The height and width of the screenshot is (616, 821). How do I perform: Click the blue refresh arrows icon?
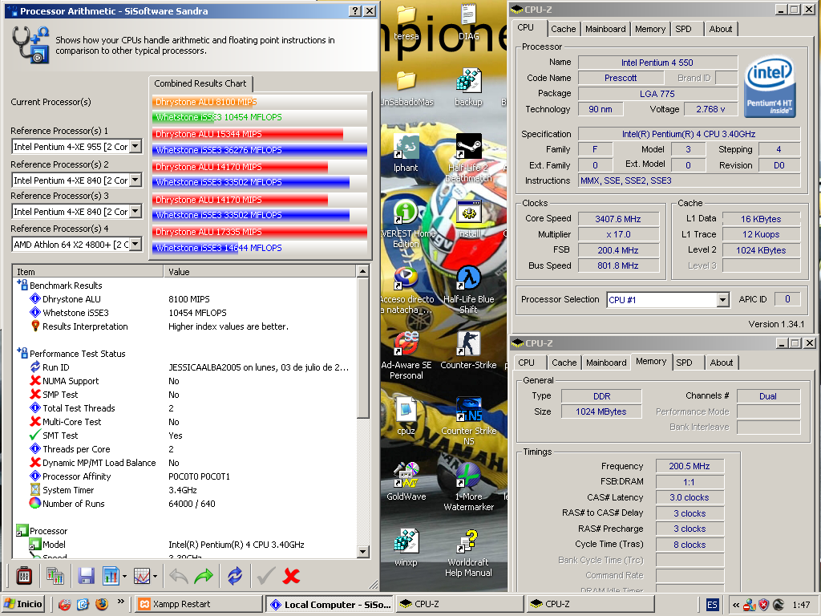coord(235,575)
